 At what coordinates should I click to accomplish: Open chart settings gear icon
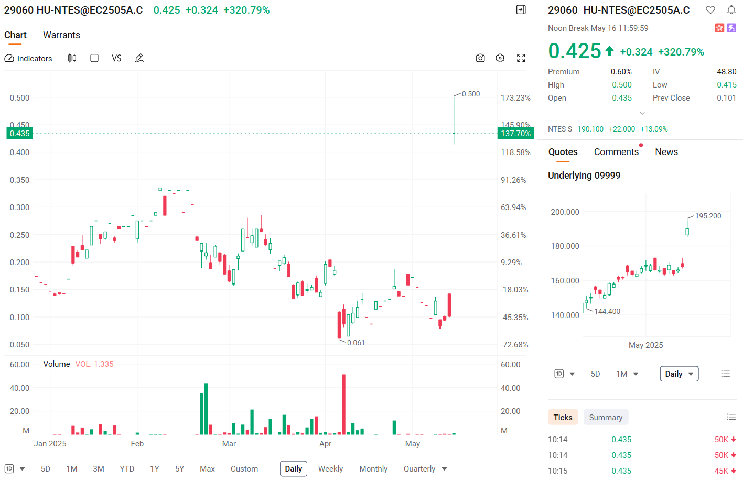(500, 58)
